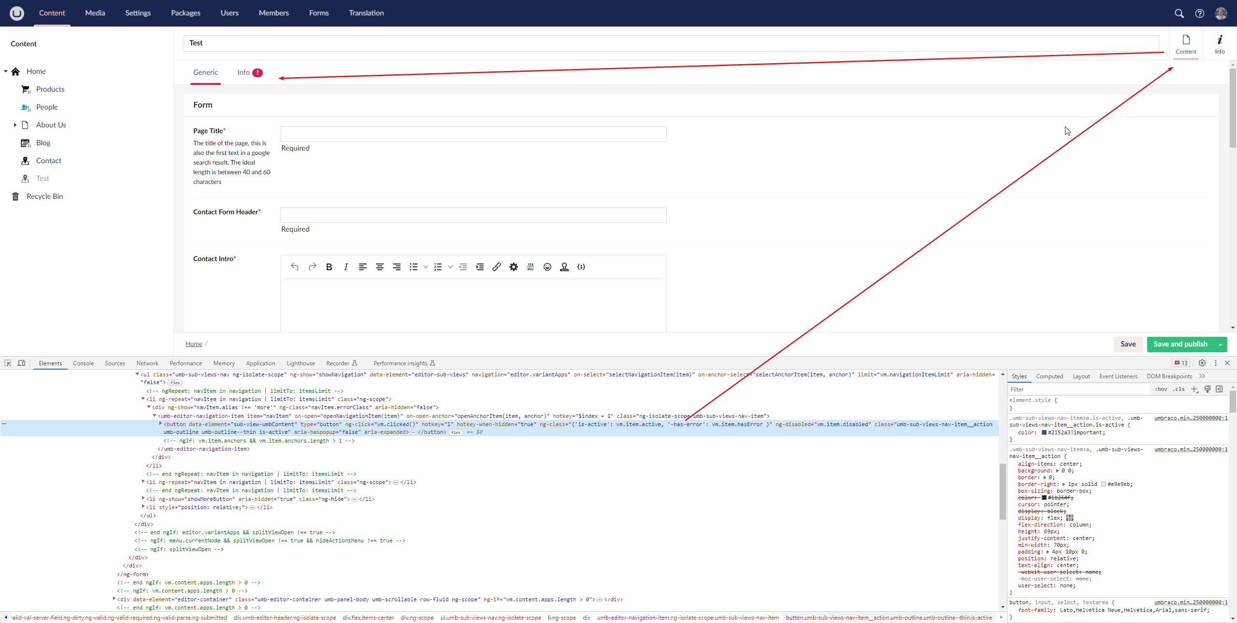Open the Umbraco help icon
The height and width of the screenshot is (623, 1237).
1200,13
